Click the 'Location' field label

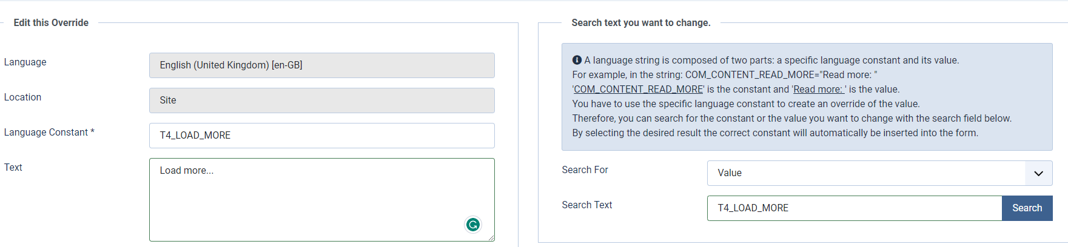(x=23, y=97)
